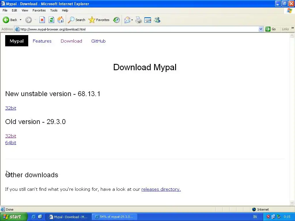Viewport: 295px width, 221px height.
Task: Open the Windows start button
Action: [14, 217]
